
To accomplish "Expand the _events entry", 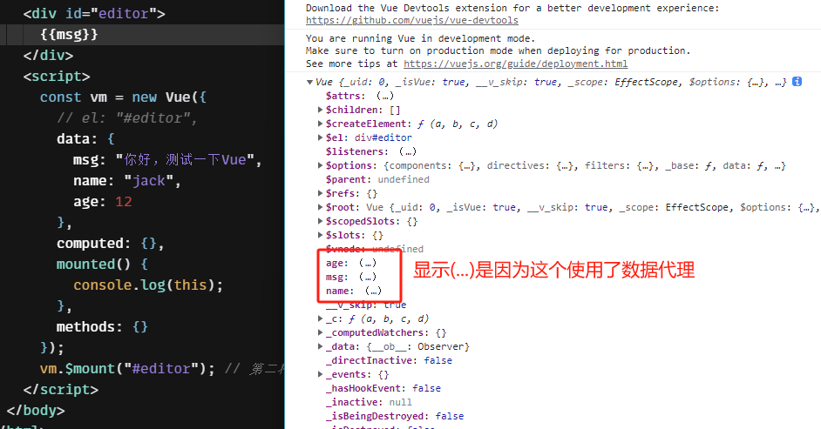I will pos(320,375).
